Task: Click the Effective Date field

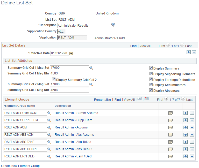Action: pyautogui.click(x=60, y=53)
